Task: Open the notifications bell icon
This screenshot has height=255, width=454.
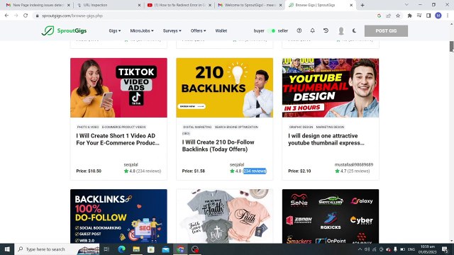Action: [312, 30]
